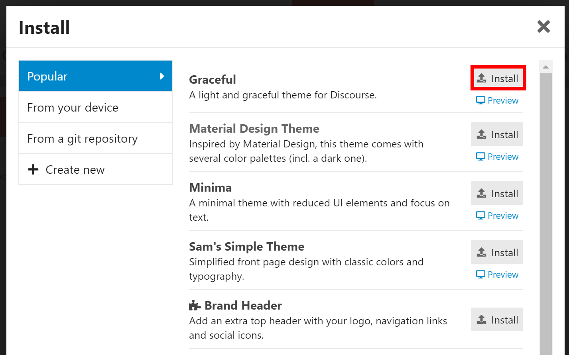Install the Graceful theme

click(x=497, y=78)
